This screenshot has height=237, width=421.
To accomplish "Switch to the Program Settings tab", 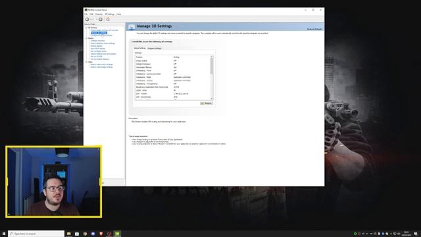I will (x=155, y=48).
